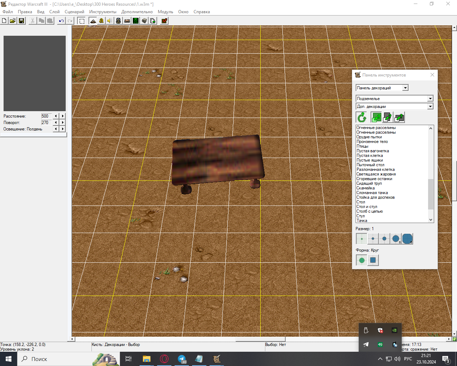
Task: Open the Campaign Editor icon
Action: coord(127,21)
